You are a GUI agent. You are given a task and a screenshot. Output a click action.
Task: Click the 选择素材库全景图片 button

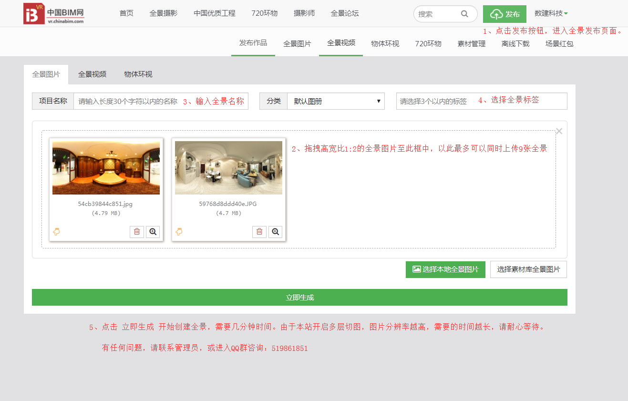tap(528, 269)
